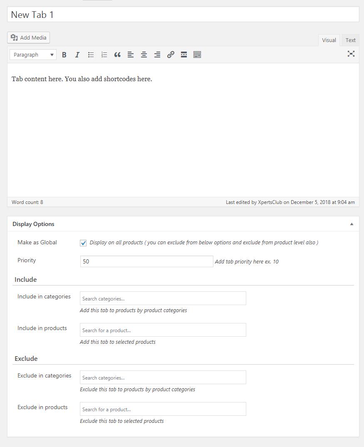Insert or edit link
This screenshot has height=447, width=364.
point(171,55)
